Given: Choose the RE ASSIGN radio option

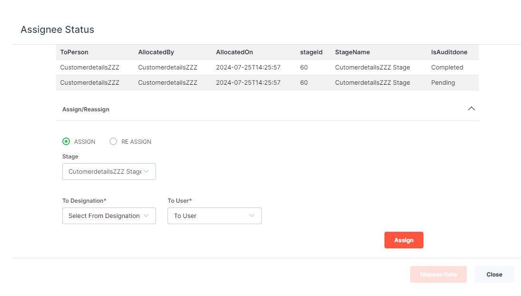Looking at the screenshot, I should point(113,141).
